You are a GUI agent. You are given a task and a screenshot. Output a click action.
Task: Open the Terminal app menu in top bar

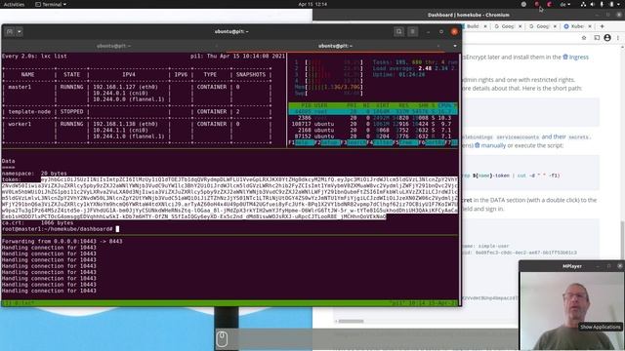(x=51, y=4)
